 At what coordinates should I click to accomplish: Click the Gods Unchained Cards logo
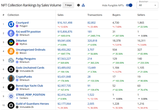click(11, 69)
